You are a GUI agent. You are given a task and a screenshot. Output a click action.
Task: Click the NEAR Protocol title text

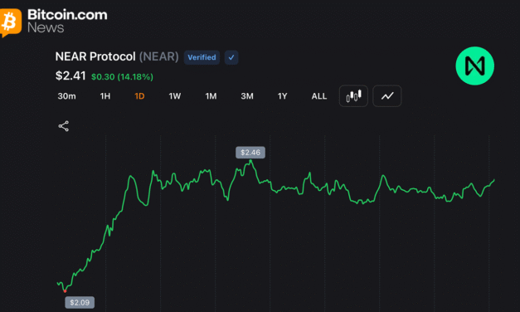[x=95, y=56]
